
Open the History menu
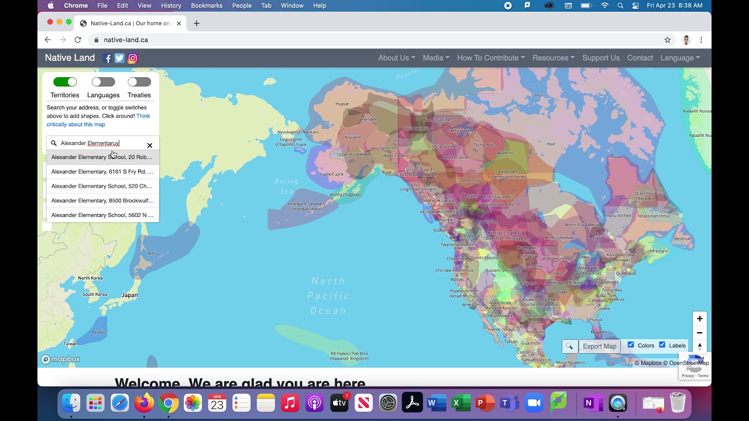[171, 5]
